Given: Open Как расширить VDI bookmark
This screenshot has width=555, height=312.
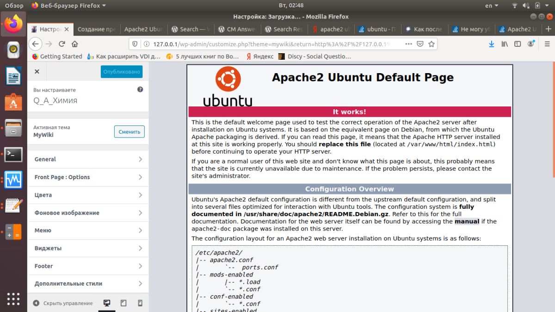Looking at the screenshot, I should [124, 56].
